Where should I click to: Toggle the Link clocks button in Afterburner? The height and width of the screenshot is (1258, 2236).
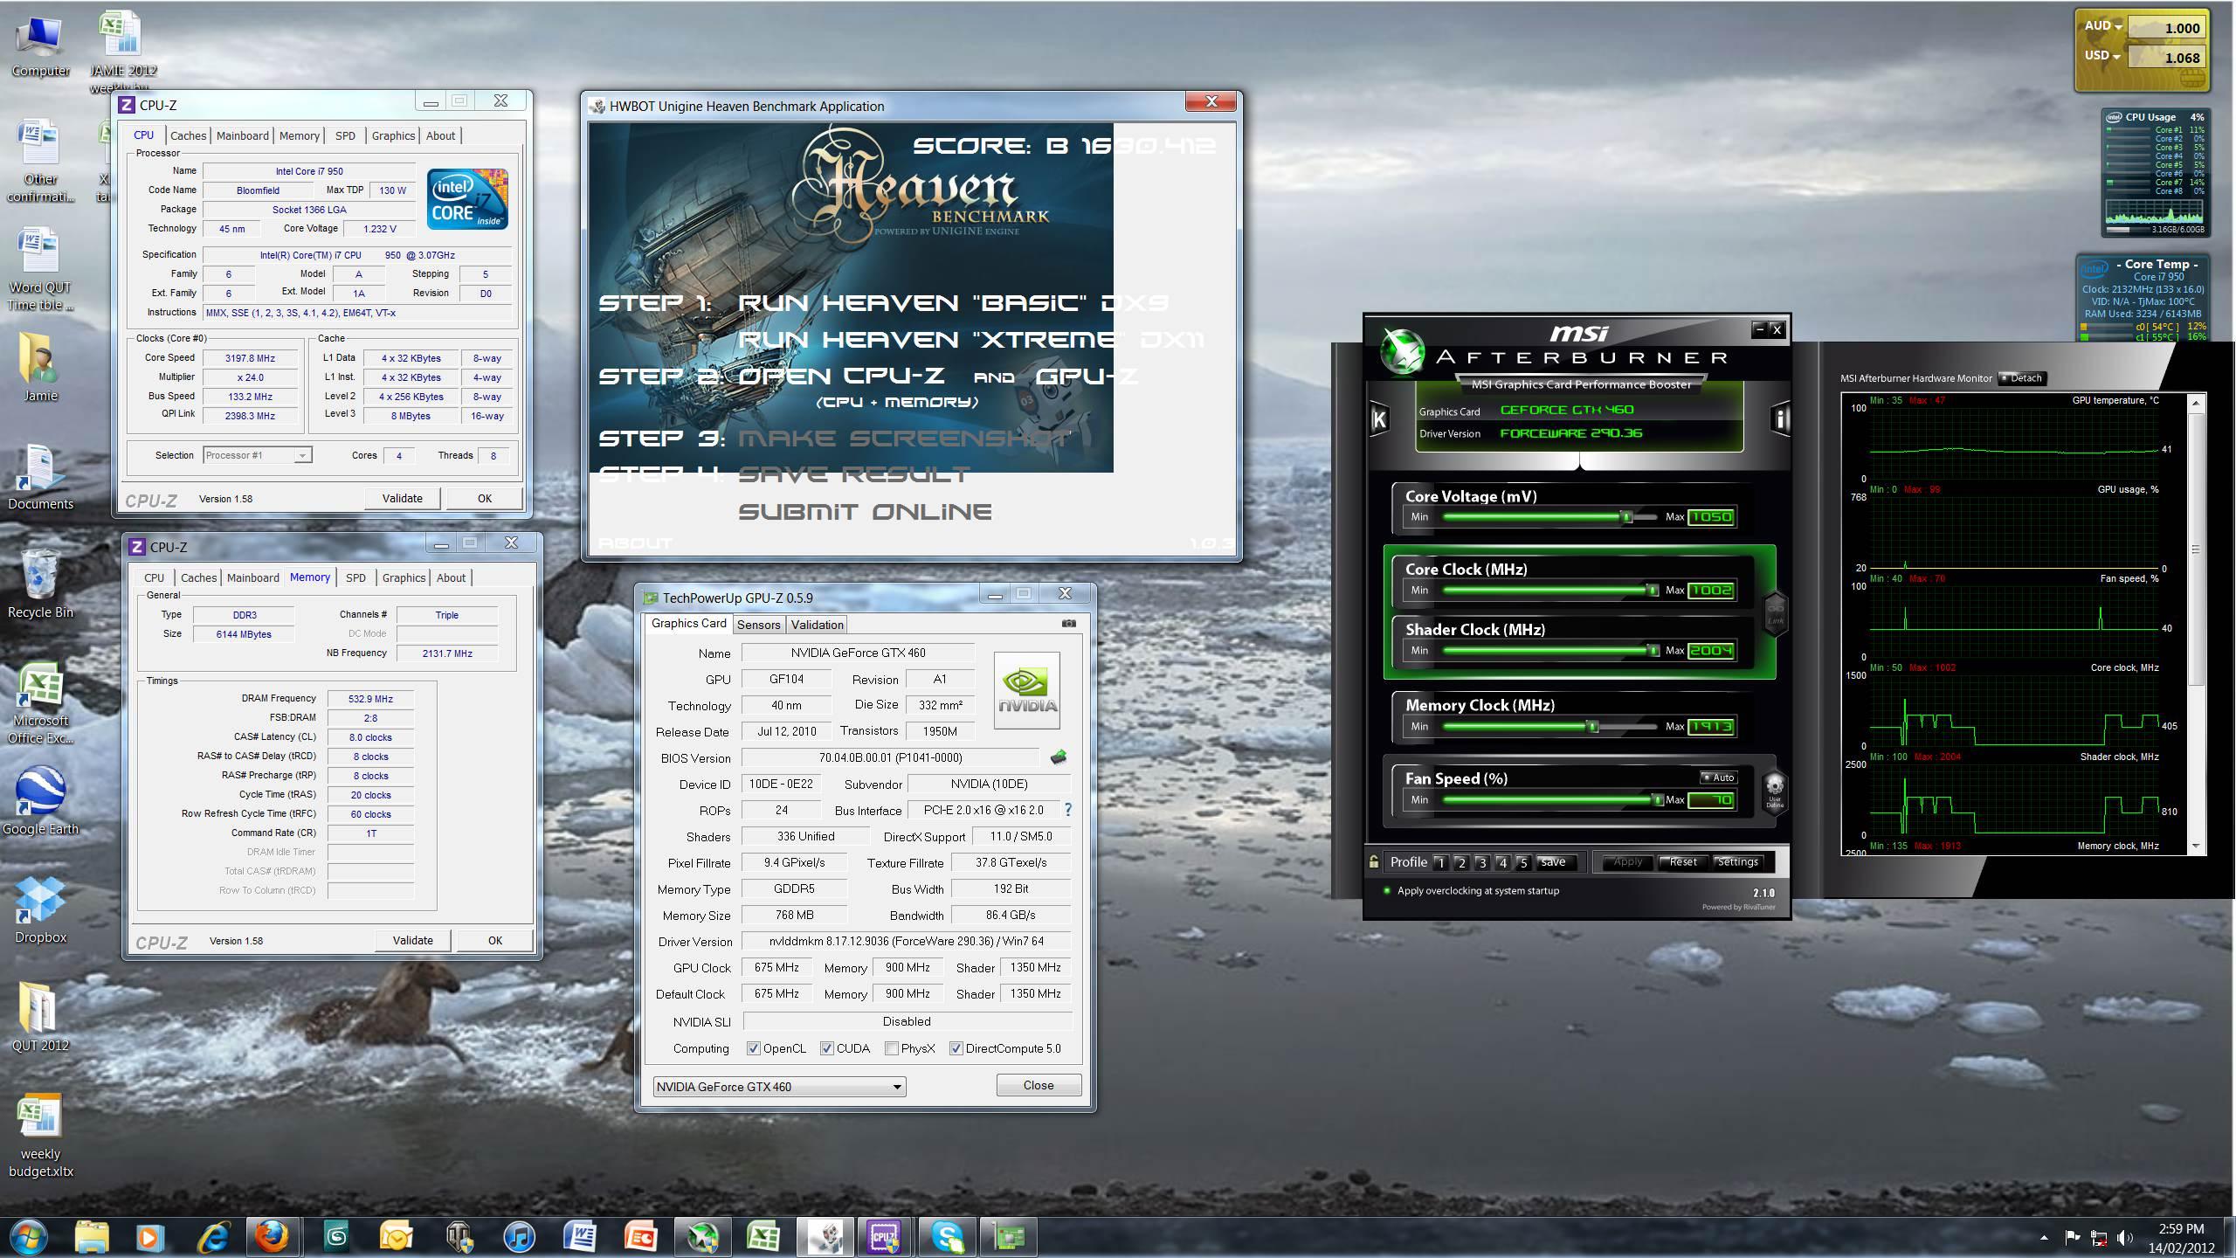click(x=1776, y=613)
